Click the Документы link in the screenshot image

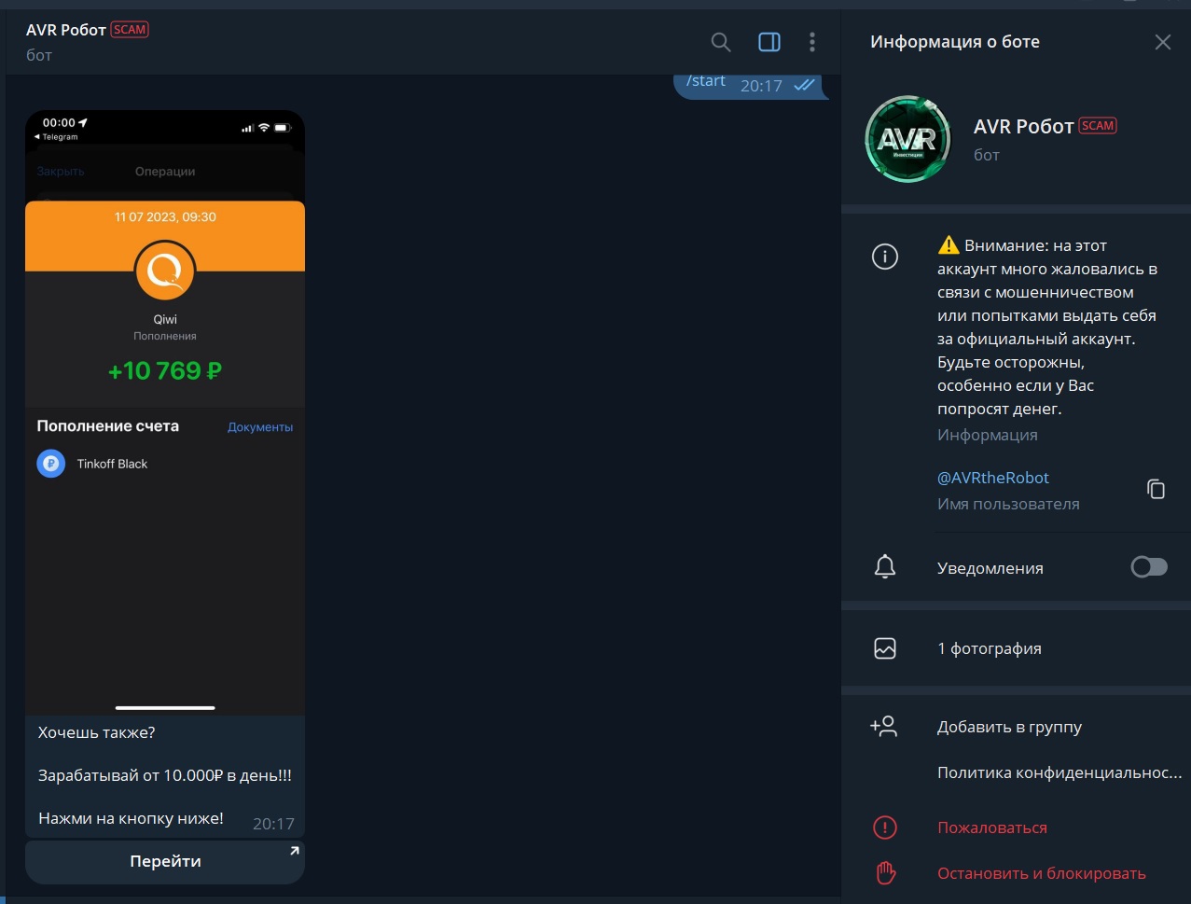(x=260, y=427)
